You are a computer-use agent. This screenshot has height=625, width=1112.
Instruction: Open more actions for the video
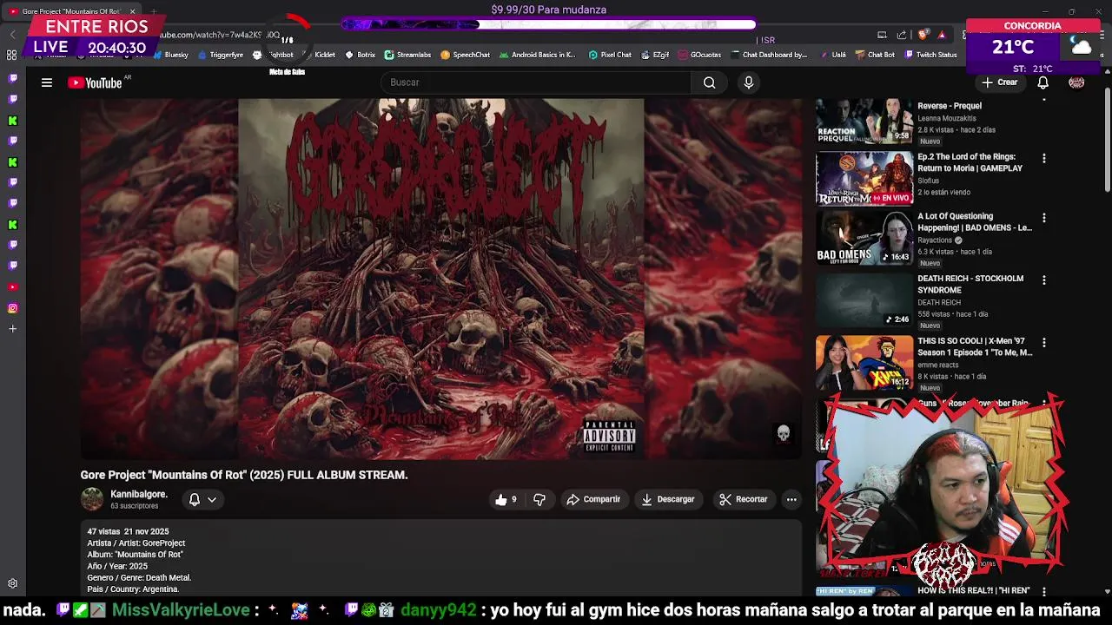click(x=791, y=499)
